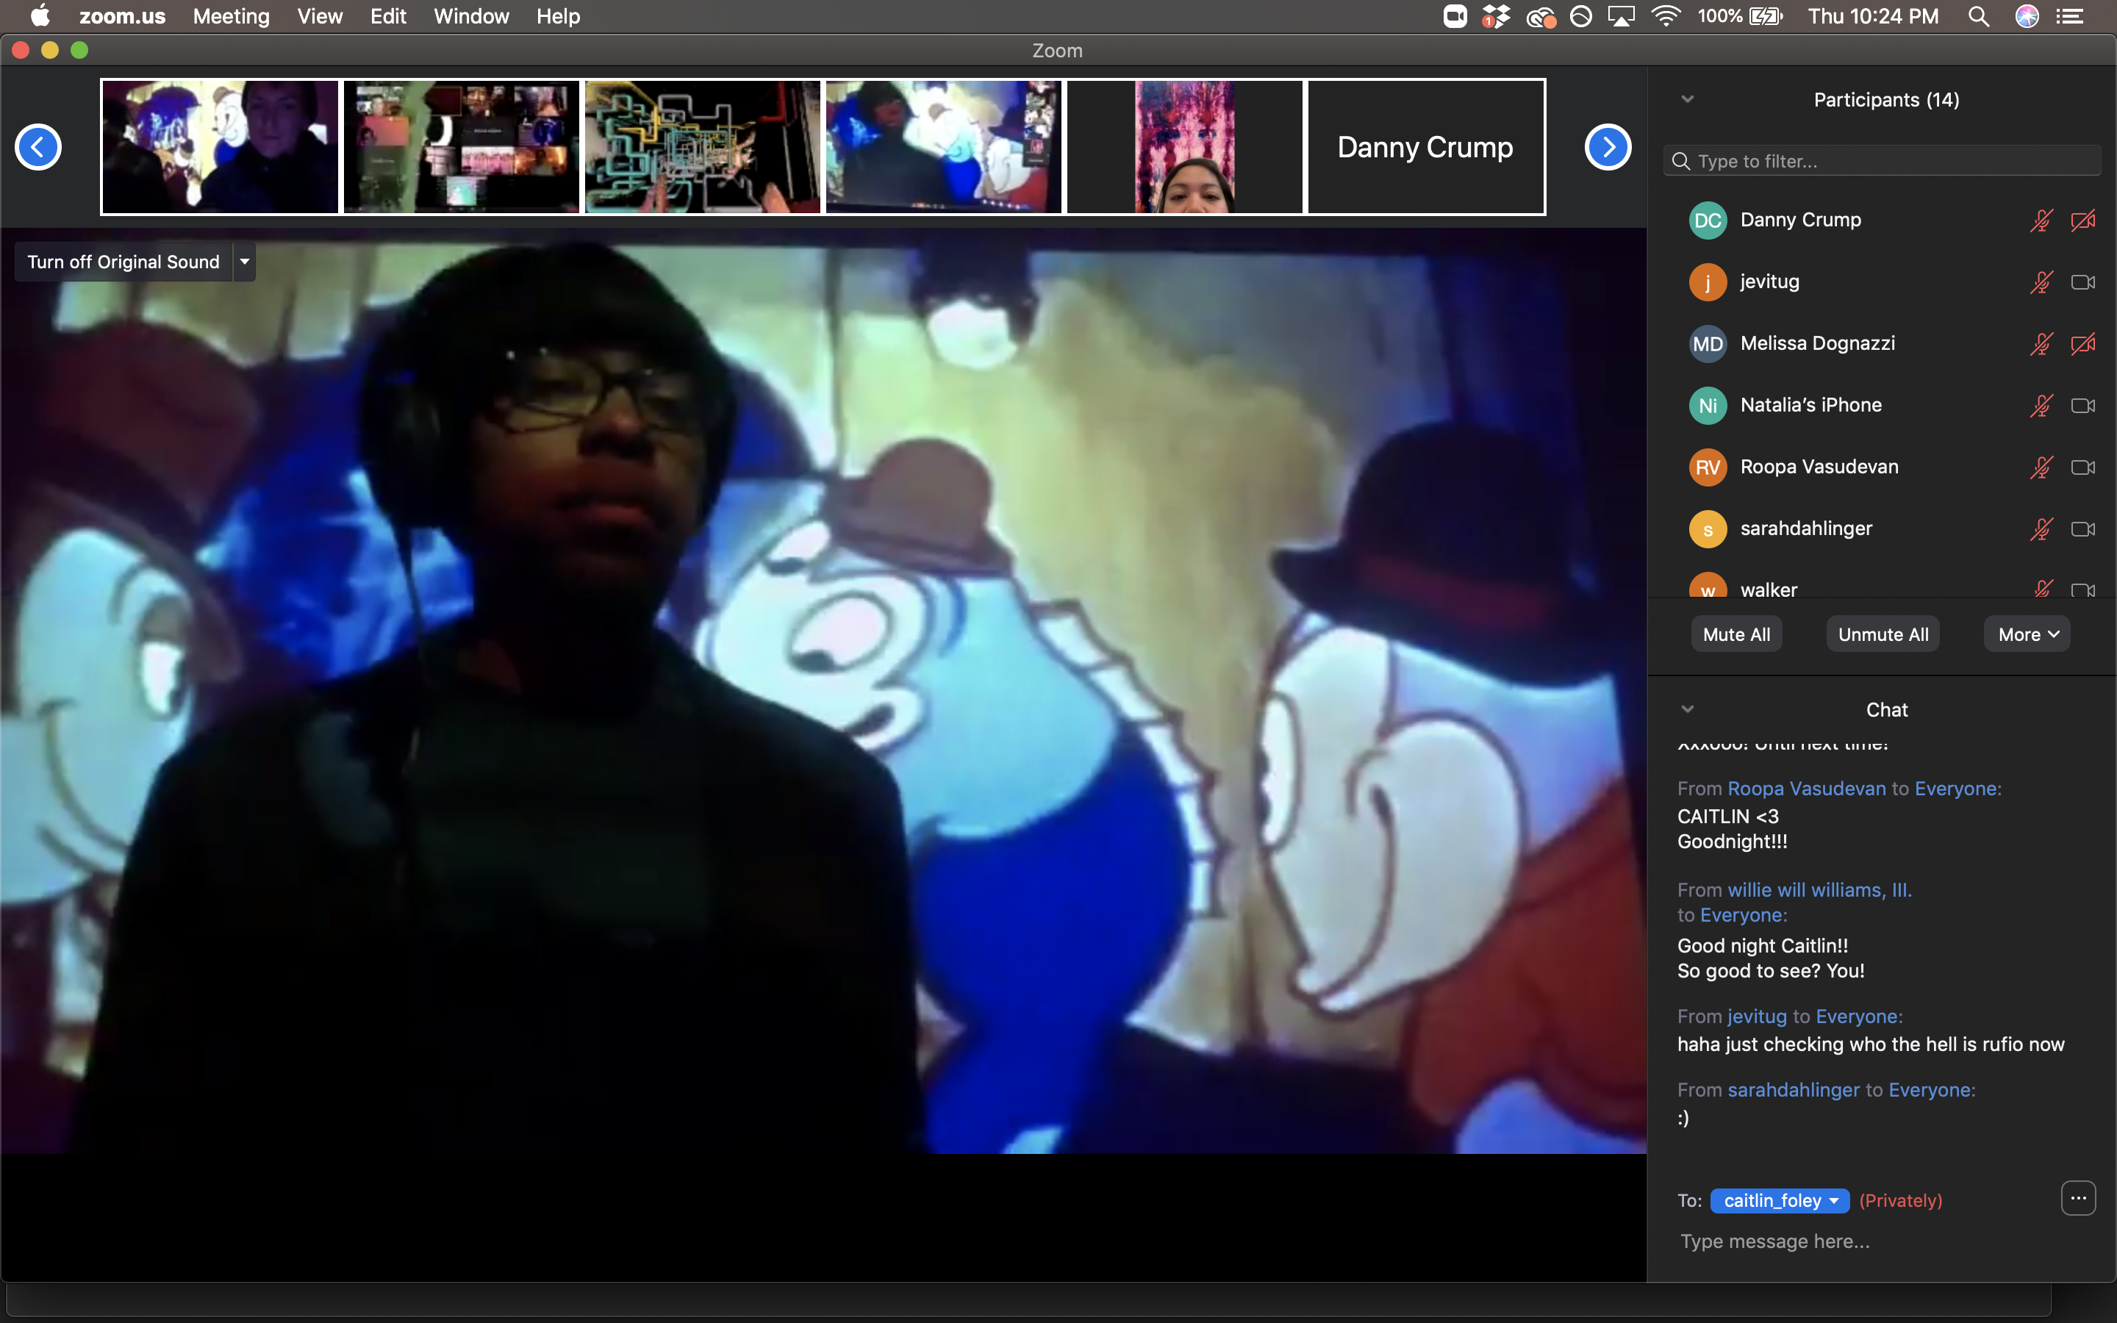This screenshot has height=1323, width=2117.
Task: Toggle jevitug's muted microphone icon
Action: [2041, 282]
